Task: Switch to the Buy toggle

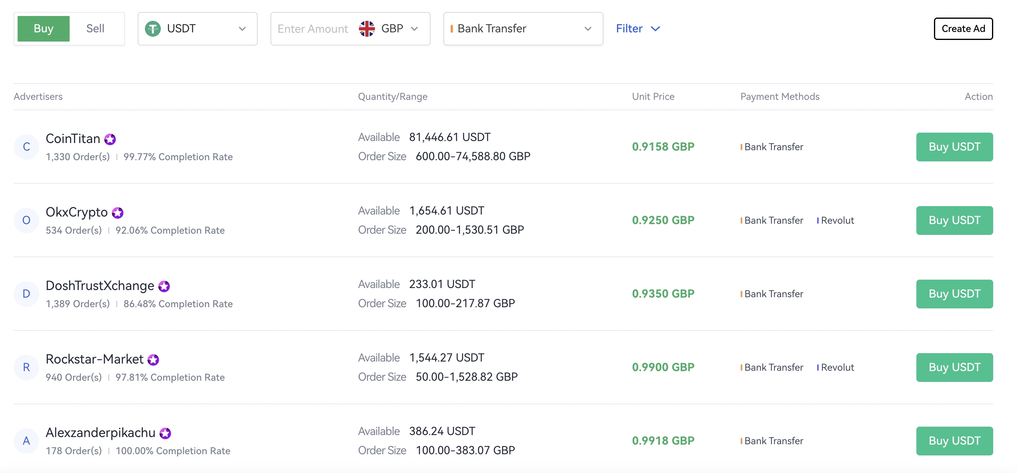Action: [44, 29]
